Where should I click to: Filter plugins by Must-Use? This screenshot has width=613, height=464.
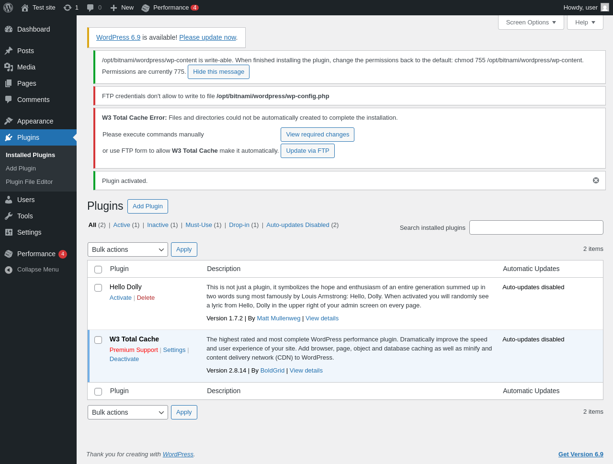199,225
